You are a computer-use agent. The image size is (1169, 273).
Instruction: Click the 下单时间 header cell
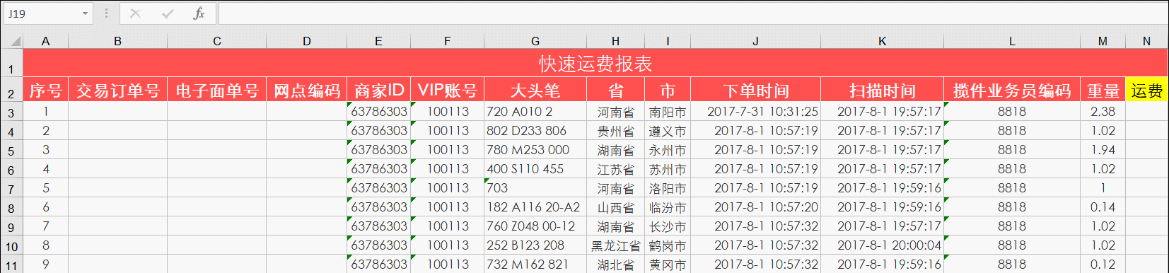coord(755,90)
